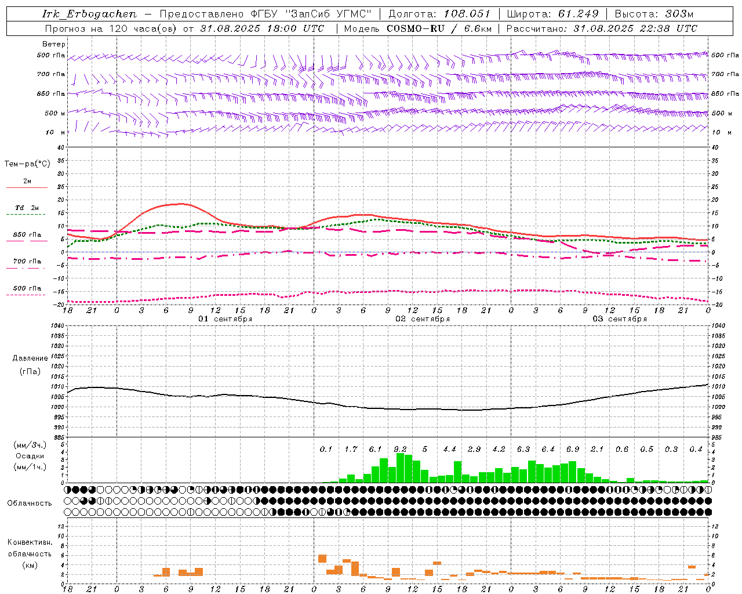Image resolution: width=742 pixels, height=594 pixels.
Task: Click the 3-hour precipitation value '4.4'
Action: [449, 449]
